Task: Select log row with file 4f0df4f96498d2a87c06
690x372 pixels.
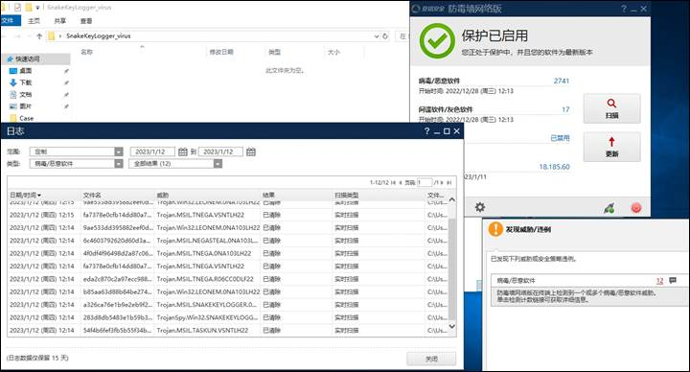Action: 229,253
